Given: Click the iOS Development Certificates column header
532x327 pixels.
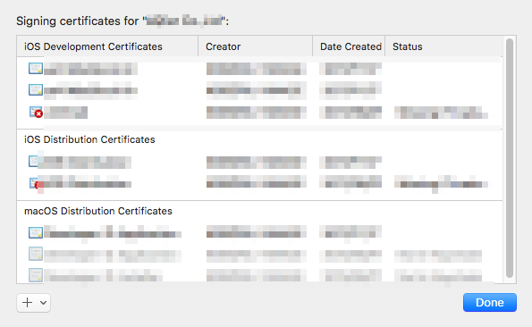Looking at the screenshot, I should tap(107, 46).
